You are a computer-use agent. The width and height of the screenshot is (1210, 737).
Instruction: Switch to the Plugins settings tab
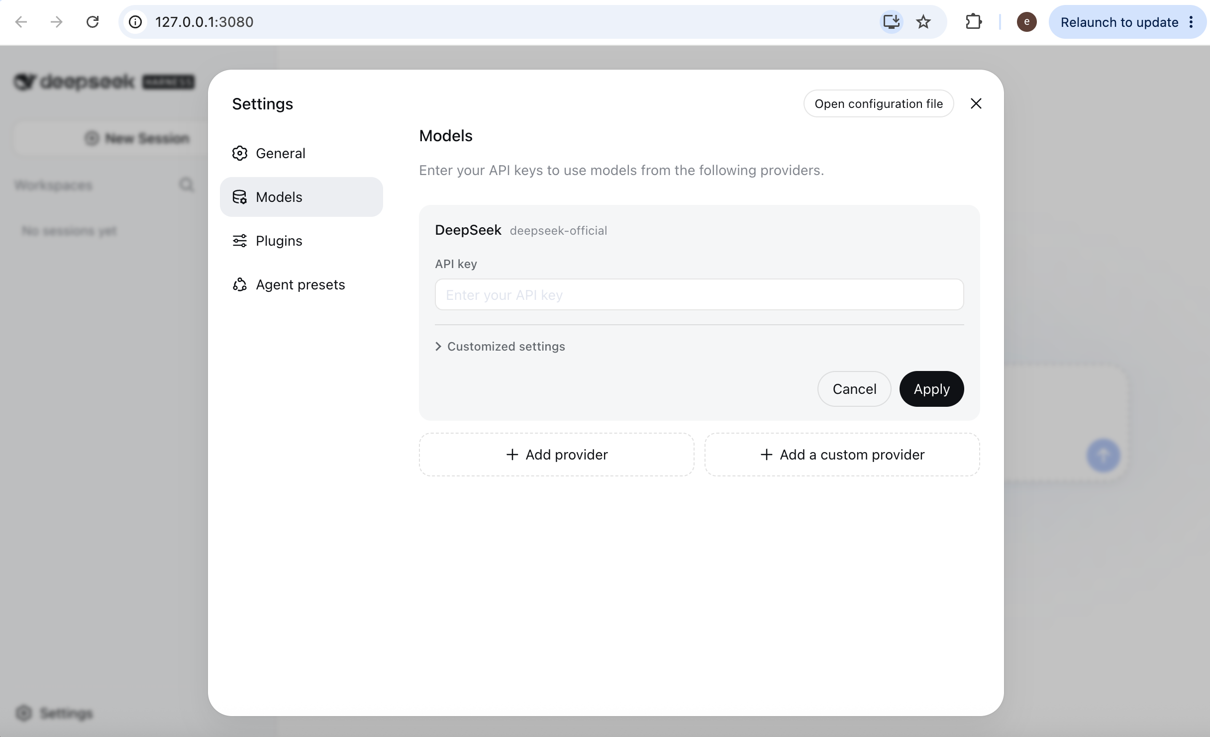(302, 241)
